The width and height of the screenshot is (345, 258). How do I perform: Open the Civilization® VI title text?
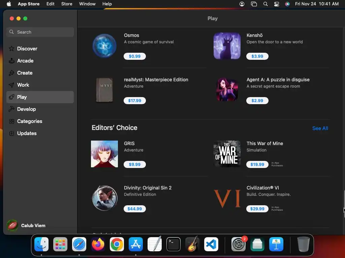coord(263,188)
